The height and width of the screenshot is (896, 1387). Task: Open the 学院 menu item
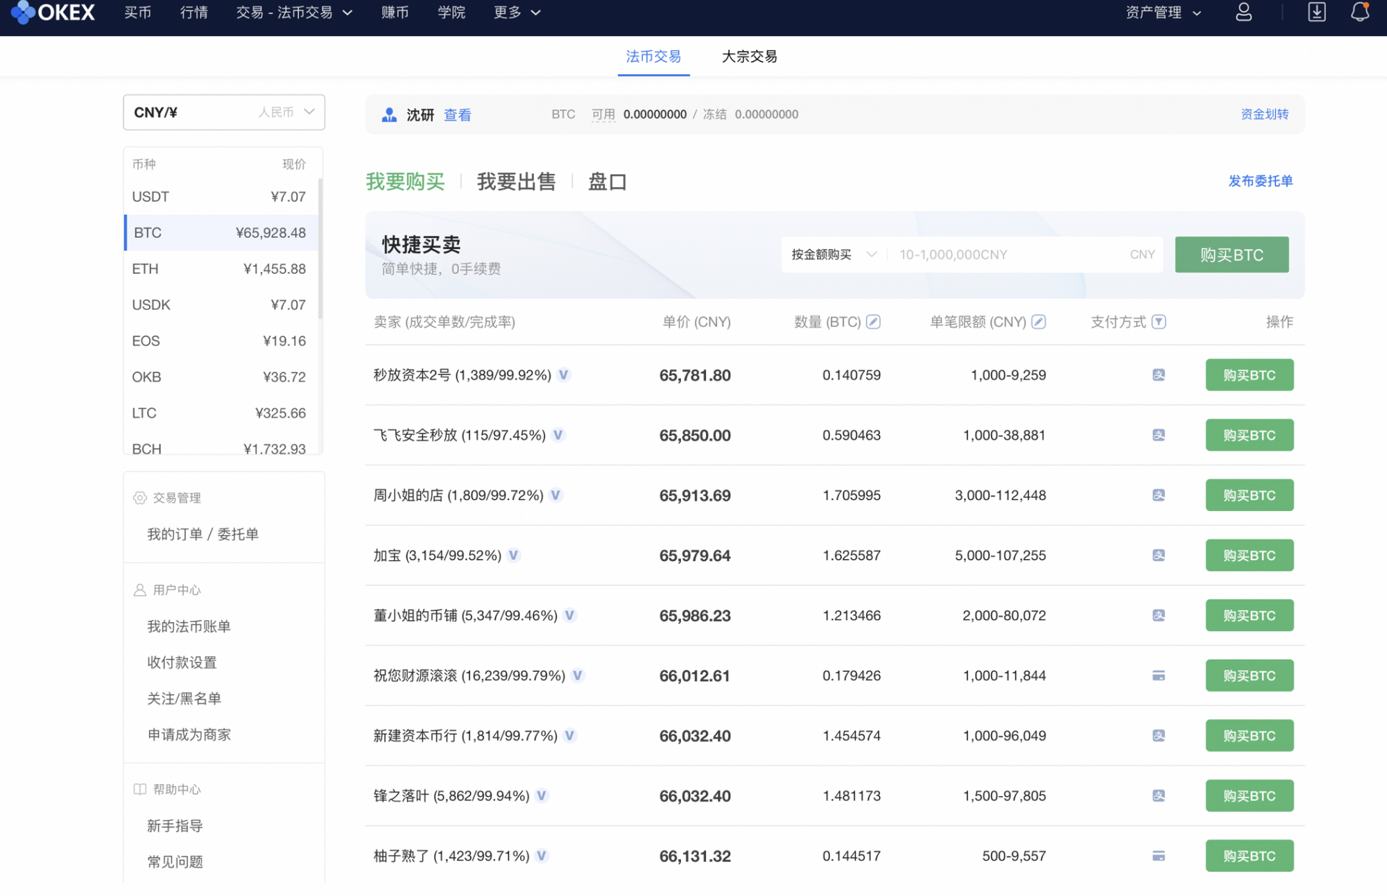click(451, 12)
